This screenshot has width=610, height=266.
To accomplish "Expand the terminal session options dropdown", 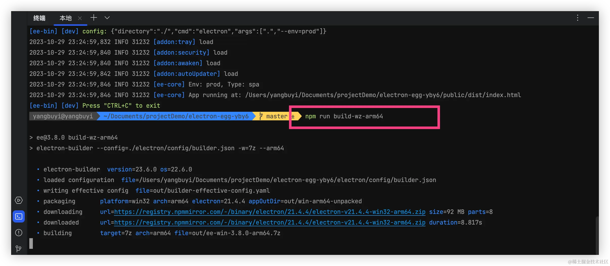I will (107, 18).
